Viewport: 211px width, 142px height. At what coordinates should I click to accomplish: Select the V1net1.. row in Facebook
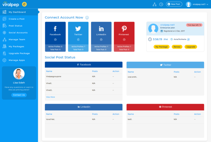(x=83, y=83)
